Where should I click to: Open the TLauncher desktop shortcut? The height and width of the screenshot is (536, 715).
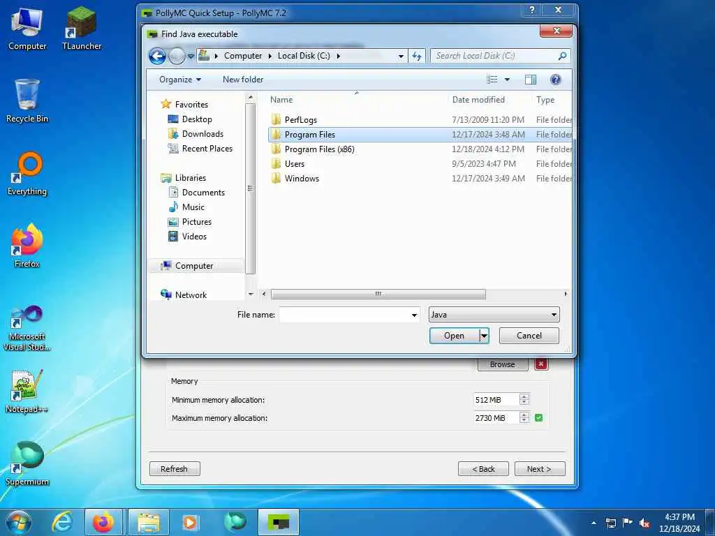(82, 28)
